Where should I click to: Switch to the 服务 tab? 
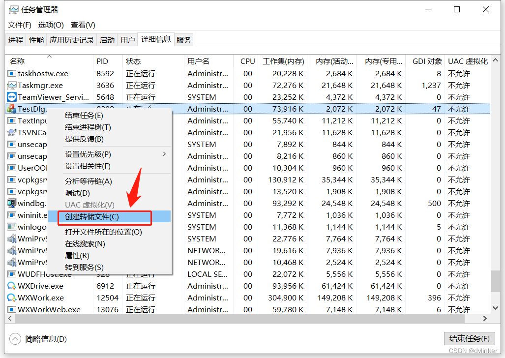pos(183,40)
